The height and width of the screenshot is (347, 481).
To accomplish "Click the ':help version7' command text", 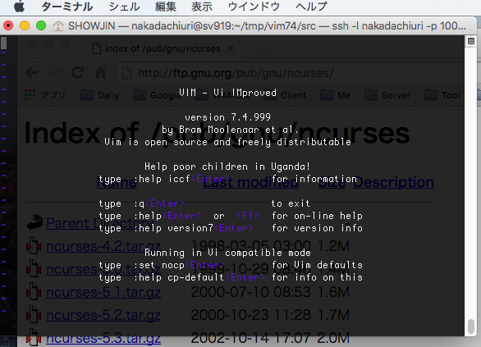I will (173, 228).
